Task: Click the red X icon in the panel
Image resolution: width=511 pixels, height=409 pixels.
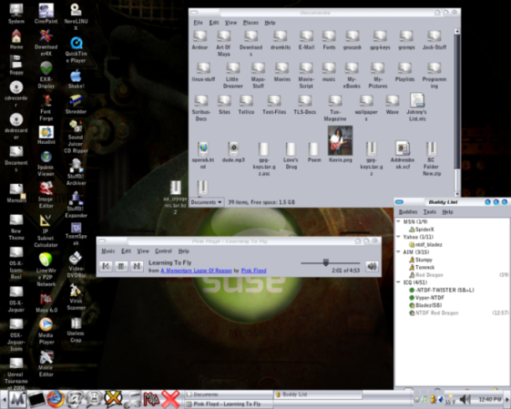Action: click(171, 399)
